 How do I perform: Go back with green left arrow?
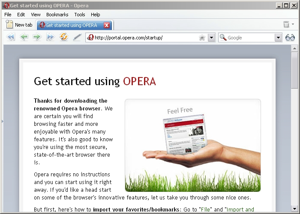[24, 37]
